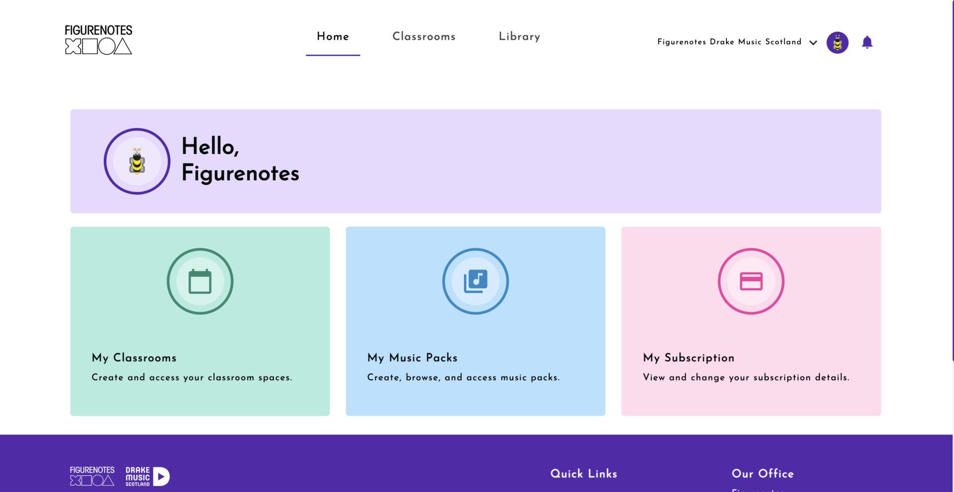Screen dimensions: 954x492
Task: Open My Classrooms card title
Action: (x=134, y=358)
